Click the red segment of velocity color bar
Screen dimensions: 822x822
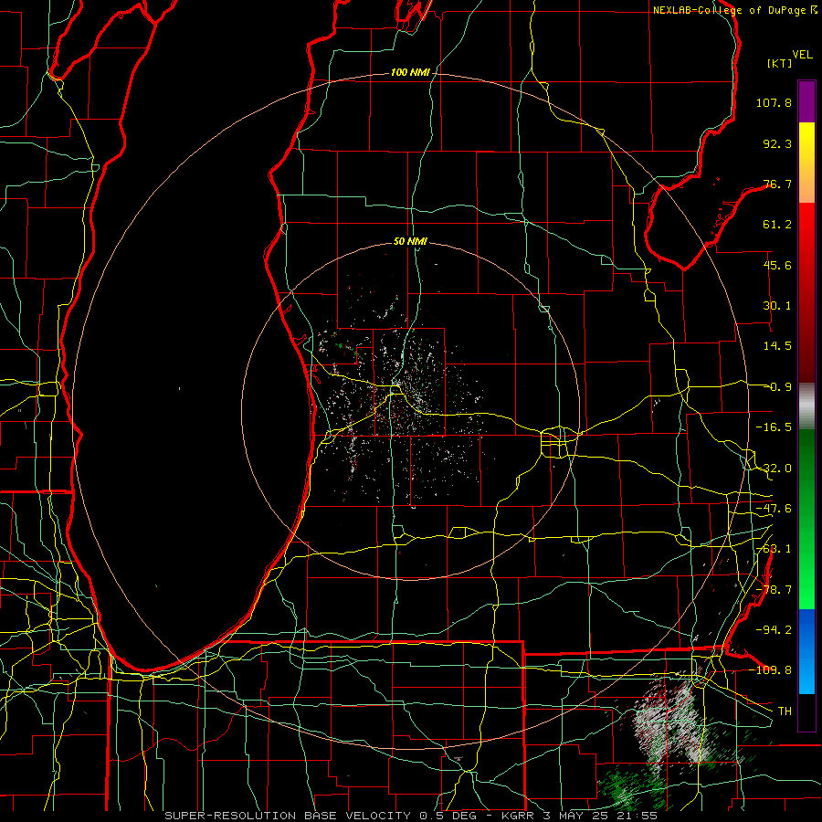point(806,292)
